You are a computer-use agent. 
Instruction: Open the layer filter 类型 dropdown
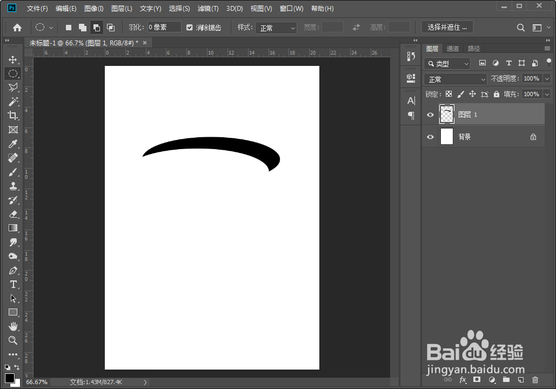[447, 64]
